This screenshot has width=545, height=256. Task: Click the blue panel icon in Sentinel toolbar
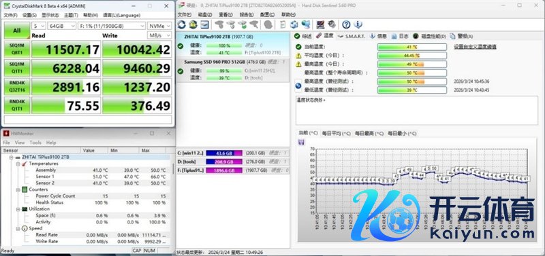coord(204,24)
